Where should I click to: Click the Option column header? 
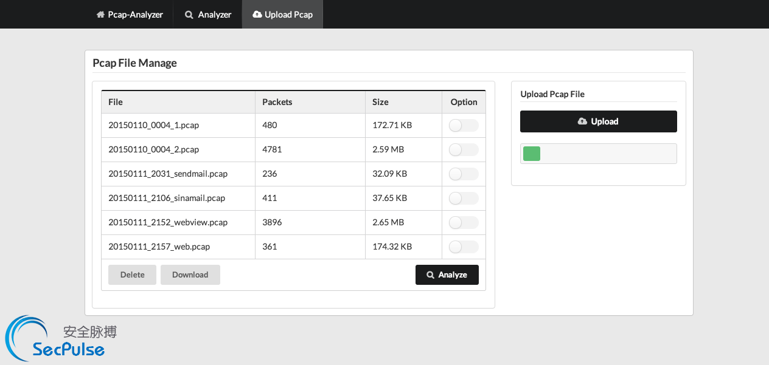coord(464,102)
